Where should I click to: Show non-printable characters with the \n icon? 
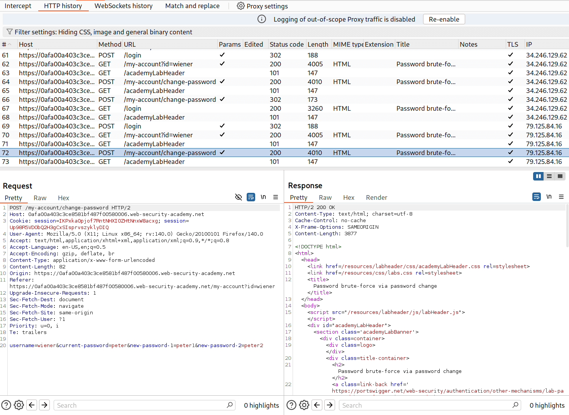[263, 197]
